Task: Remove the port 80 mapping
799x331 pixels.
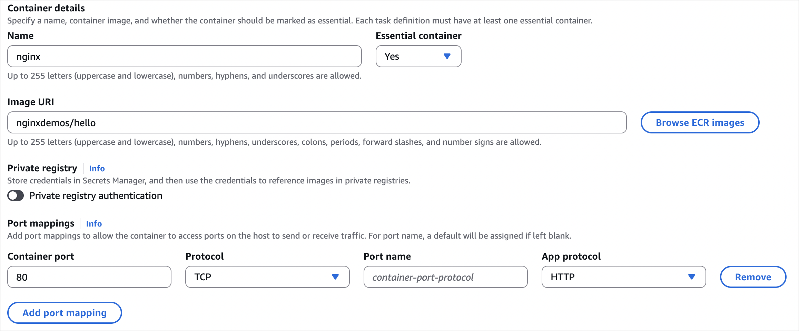Action: (x=753, y=277)
